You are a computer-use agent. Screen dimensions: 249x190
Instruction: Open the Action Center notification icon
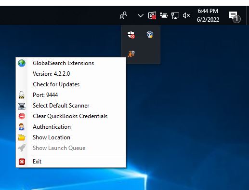pyautogui.click(x=234, y=16)
